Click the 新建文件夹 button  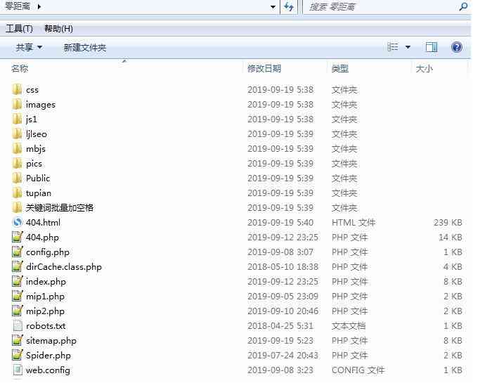click(84, 47)
